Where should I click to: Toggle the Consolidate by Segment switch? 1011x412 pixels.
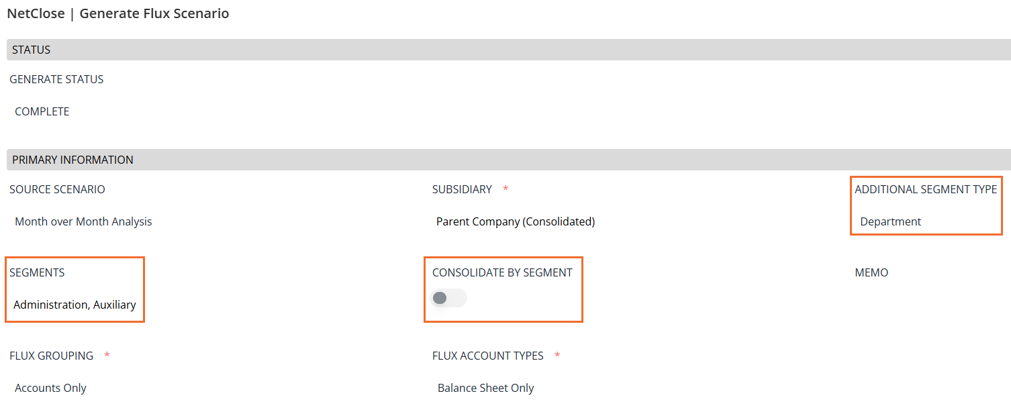[x=448, y=298]
